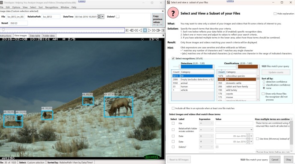
Task: Click the File search value input field
Action: [234, 123]
